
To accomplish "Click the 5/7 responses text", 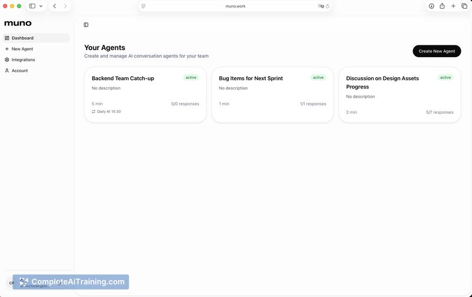I will [x=440, y=112].
